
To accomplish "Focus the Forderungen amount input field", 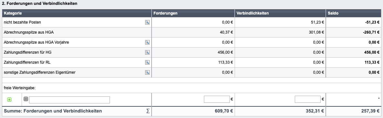I will coord(217,99).
